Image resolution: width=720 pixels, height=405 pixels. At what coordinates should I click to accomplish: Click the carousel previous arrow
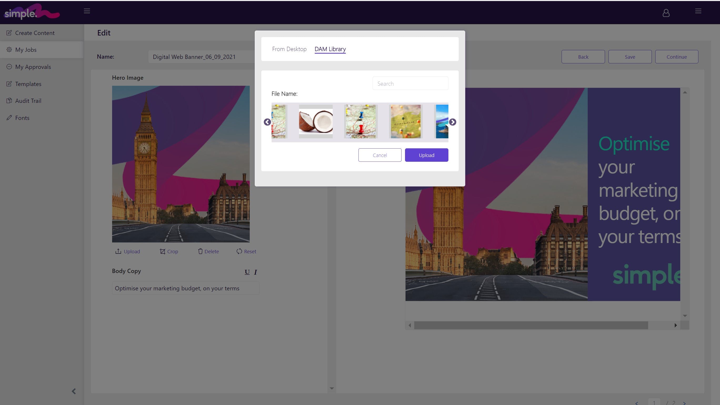(x=267, y=122)
